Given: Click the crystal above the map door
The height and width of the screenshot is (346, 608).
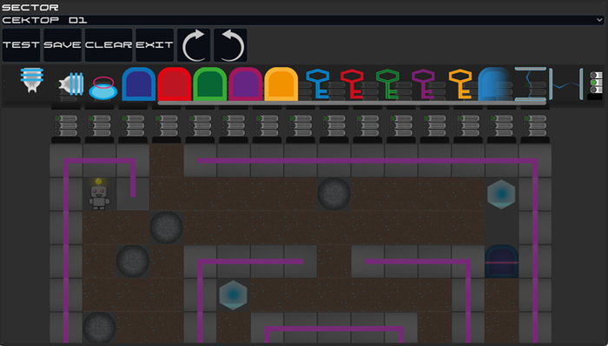Looking at the screenshot, I should coord(501,195).
